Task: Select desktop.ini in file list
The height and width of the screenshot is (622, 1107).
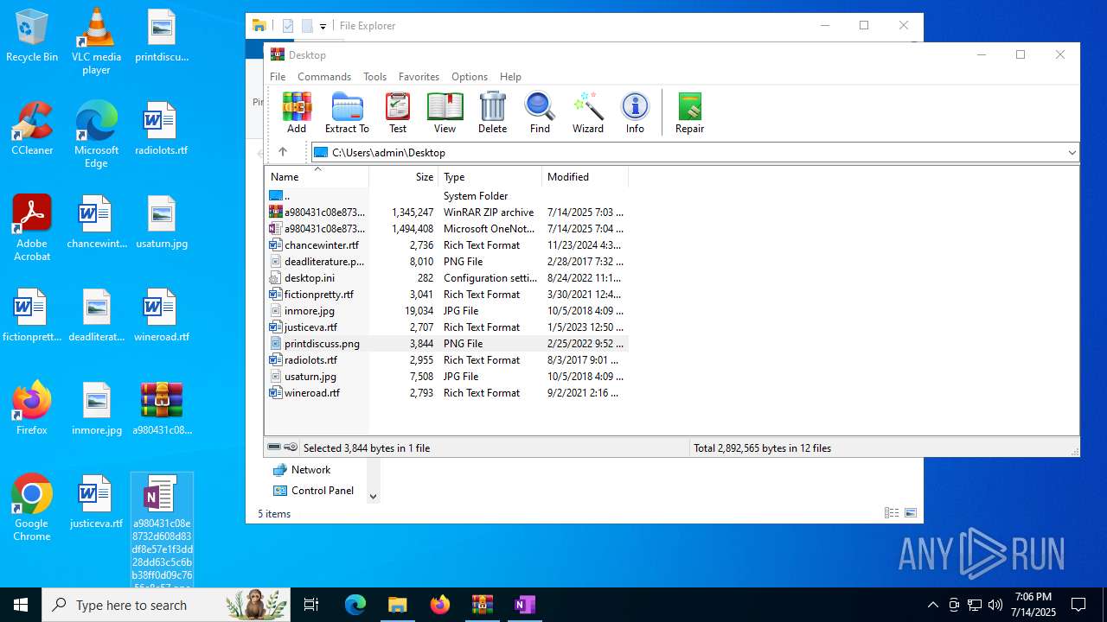Action: coord(446,278)
